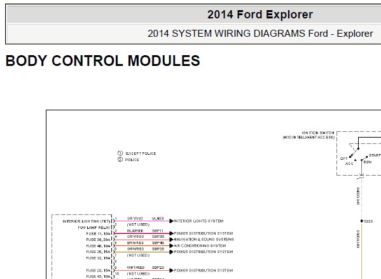Viewport: 381px width, 279px height.
Task: Select '2014 SYSTEM WIRING DIAGRAMS Ford - Explorer' subtitle
Action: coord(260,34)
